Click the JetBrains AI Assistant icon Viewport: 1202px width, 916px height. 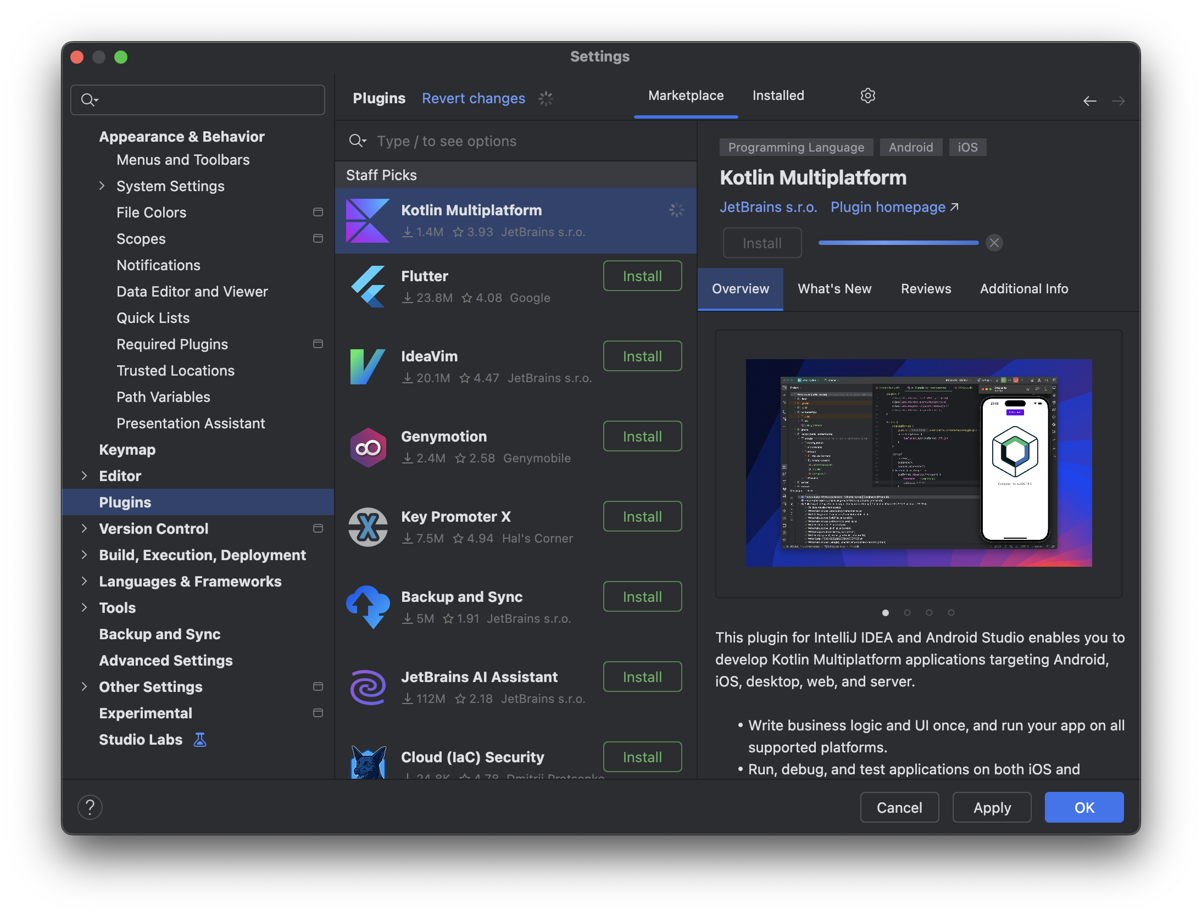pos(368,688)
